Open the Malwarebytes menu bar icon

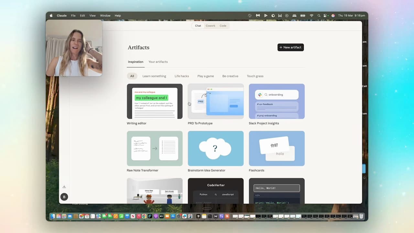pyautogui.click(x=258, y=16)
